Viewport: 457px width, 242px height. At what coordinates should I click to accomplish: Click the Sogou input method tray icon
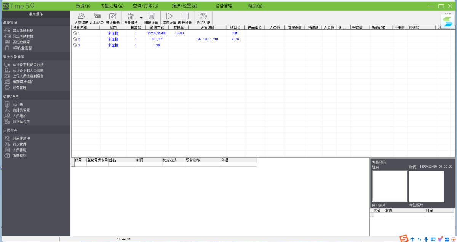click(x=404, y=239)
